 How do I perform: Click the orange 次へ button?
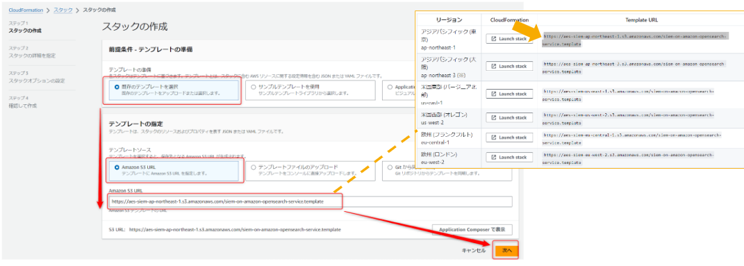point(506,250)
